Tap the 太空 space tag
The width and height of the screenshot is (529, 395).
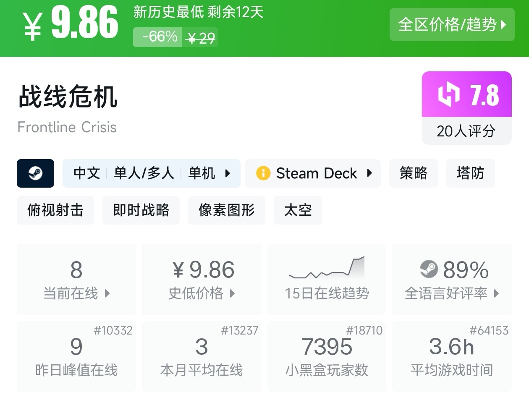coord(298,210)
